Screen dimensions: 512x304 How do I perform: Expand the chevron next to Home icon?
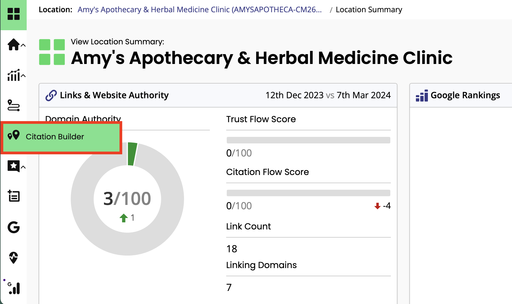(24, 45)
